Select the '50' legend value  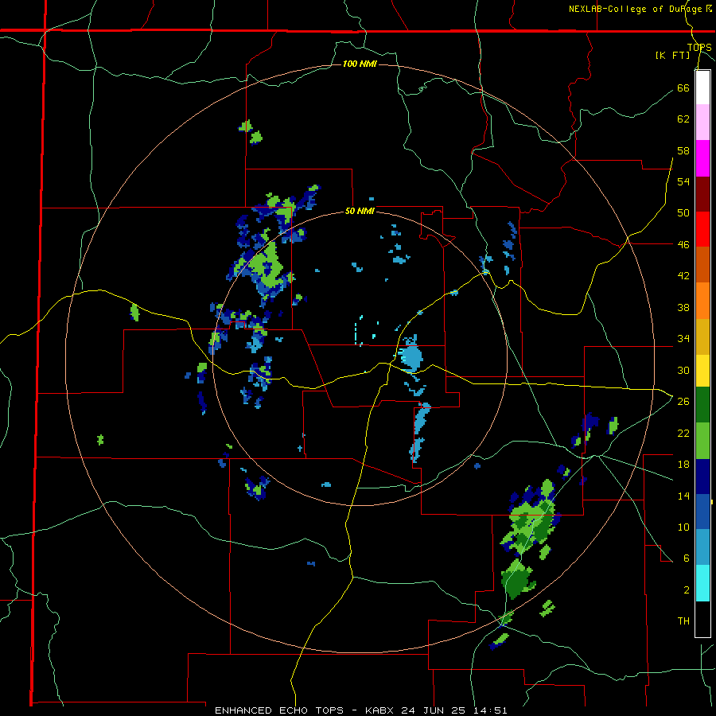(x=683, y=212)
